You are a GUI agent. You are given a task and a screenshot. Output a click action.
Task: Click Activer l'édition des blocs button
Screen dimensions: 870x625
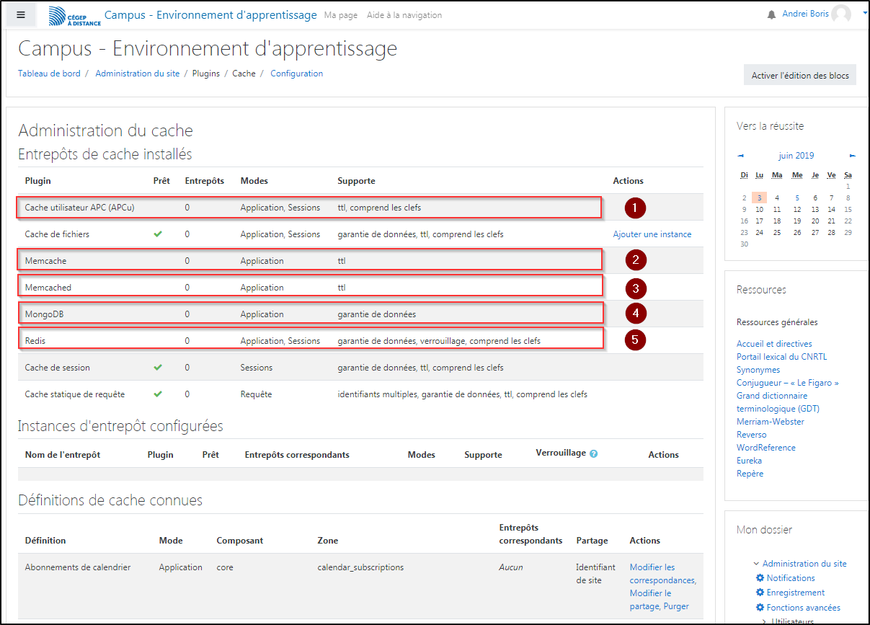[799, 75]
